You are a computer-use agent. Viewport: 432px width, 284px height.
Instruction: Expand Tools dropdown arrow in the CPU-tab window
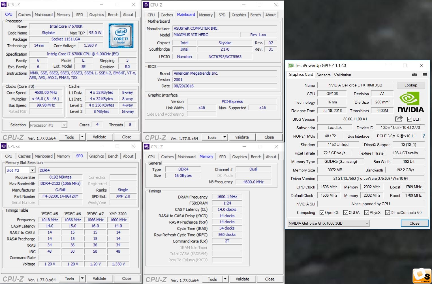point(82,137)
